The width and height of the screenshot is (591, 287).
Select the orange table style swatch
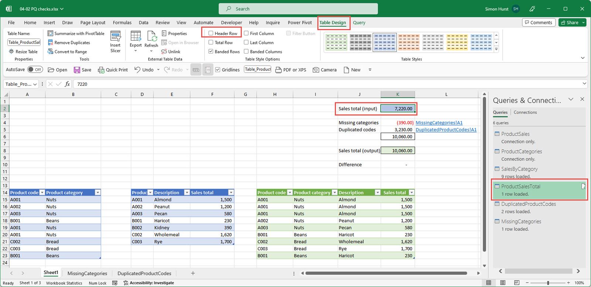(x=409, y=42)
